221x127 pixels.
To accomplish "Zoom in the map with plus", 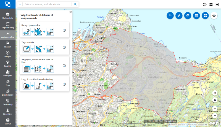I will 215,109.
